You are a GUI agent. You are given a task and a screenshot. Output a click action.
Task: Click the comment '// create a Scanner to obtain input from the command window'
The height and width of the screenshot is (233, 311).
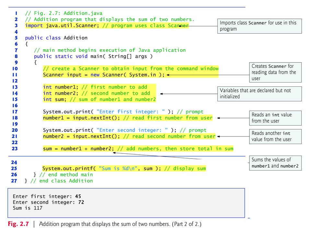click(131, 69)
